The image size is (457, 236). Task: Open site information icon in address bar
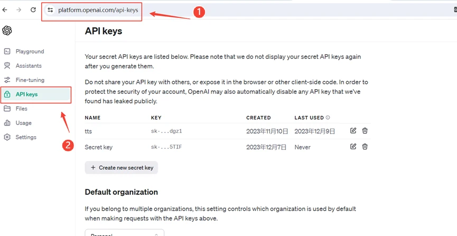tap(50, 10)
